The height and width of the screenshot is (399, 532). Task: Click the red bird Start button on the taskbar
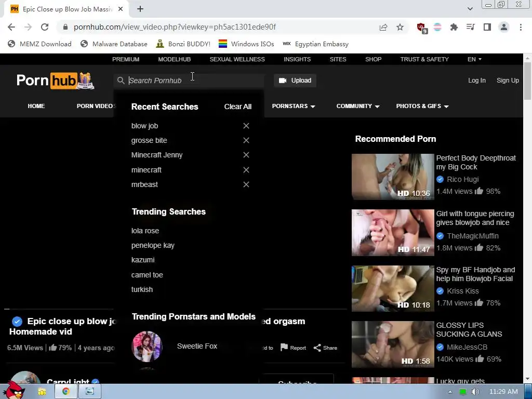(x=15, y=390)
